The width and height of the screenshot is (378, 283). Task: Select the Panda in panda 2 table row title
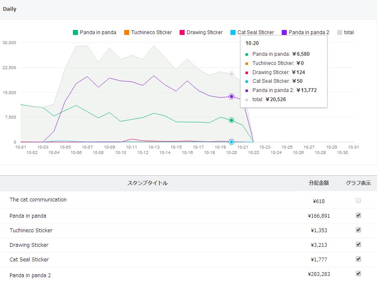pyautogui.click(x=30, y=275)
